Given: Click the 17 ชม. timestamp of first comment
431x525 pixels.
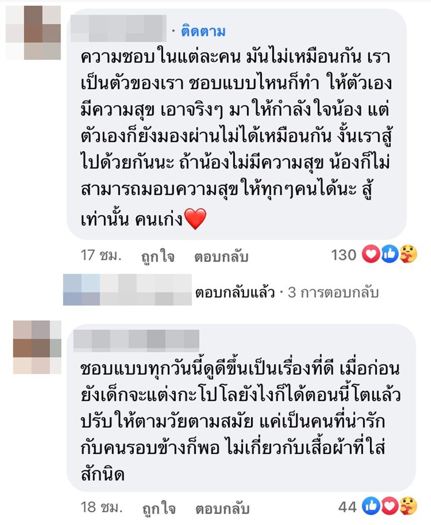Looking at the screenshot, I should [x=100, y=256].
